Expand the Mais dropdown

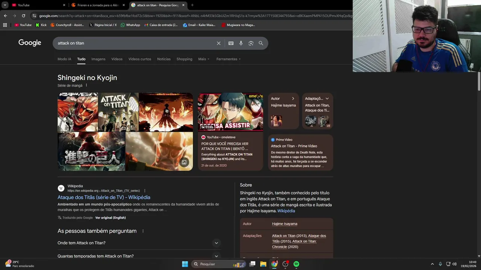click(x=204, y=59)
